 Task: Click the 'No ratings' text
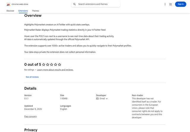[29, 70]
